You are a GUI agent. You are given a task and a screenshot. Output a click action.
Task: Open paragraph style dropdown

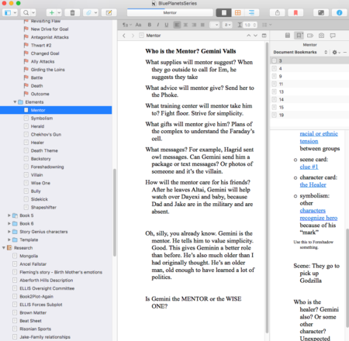[126, 25]
